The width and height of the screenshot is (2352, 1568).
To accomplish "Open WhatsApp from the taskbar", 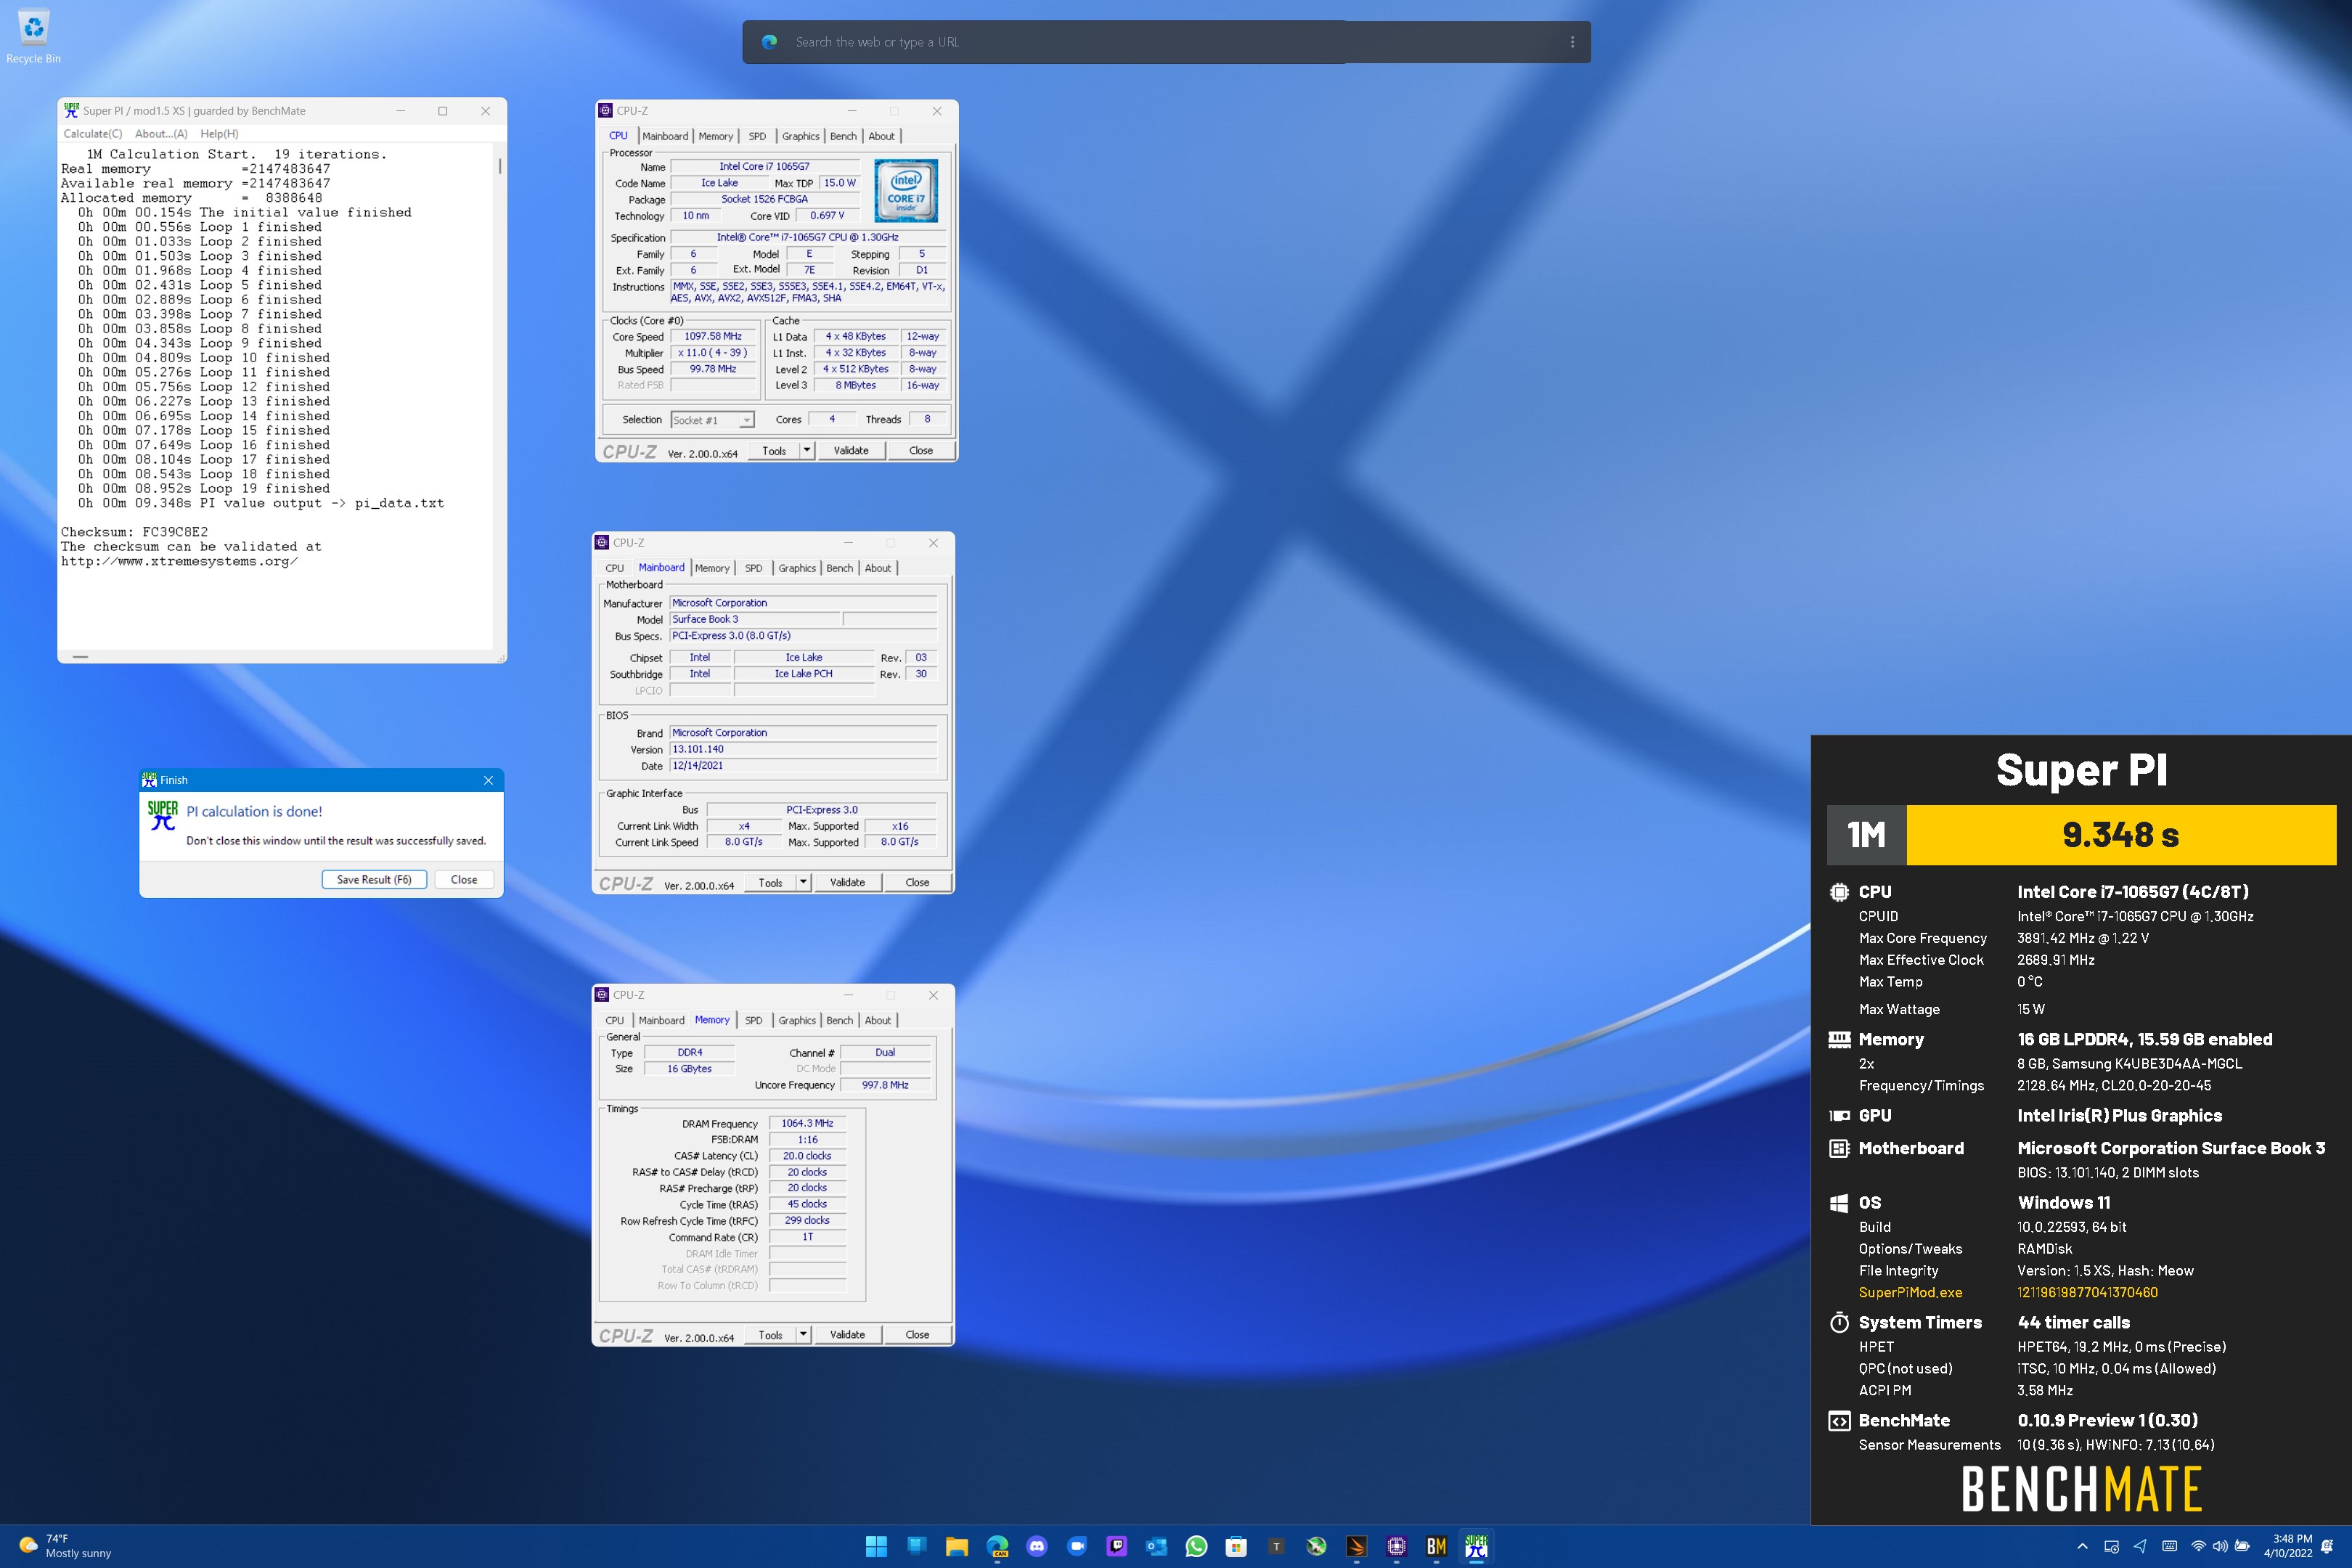I will pyautogui.click(x=1196, y=1546).
